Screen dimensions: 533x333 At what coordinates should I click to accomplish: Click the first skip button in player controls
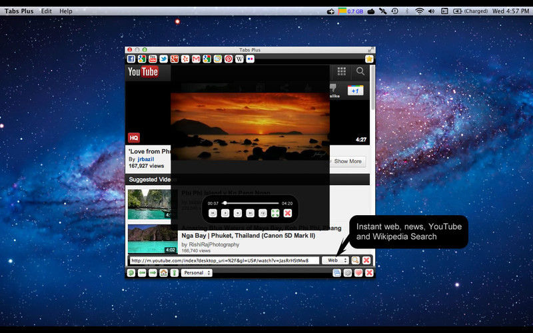[213, 213]
